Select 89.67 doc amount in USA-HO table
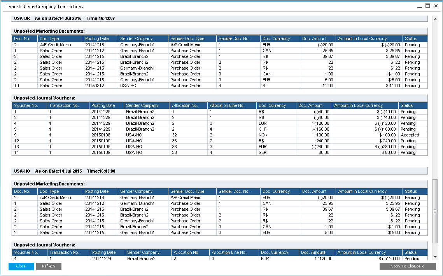This screenshot has width=443, height=276. pyautogui.click(x=318, y=209)
